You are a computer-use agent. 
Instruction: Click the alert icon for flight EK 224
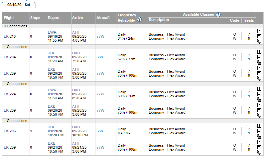click(259, 89)
